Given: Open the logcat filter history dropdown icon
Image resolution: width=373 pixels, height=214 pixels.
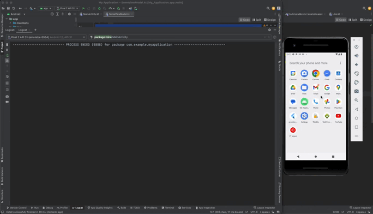Looking at the screenshot, I should pos(92,37).
